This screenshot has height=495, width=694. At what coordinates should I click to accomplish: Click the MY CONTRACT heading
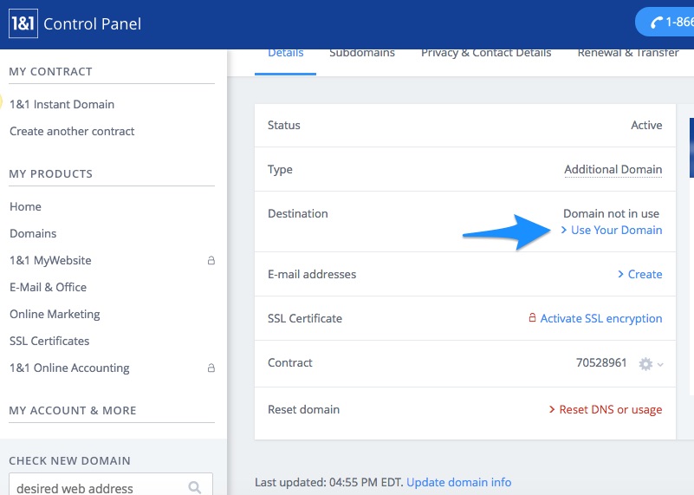50,72
